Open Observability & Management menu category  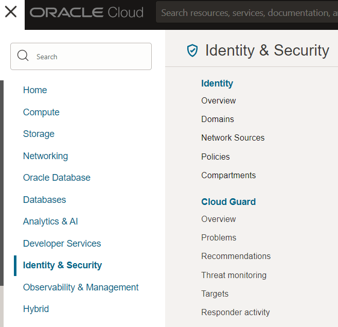81,287
